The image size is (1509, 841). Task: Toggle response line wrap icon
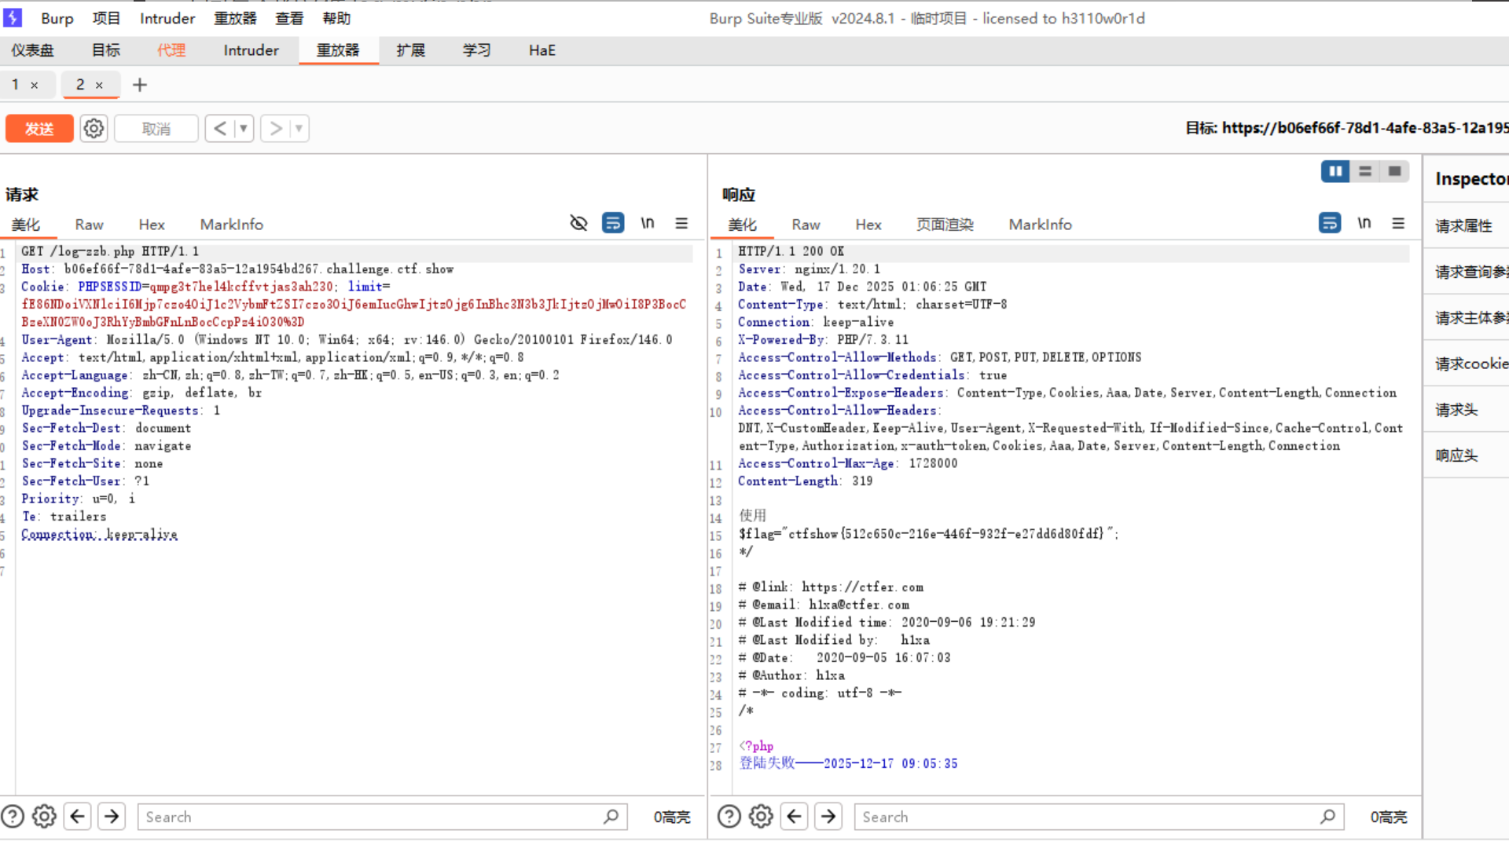(1329, 223)
